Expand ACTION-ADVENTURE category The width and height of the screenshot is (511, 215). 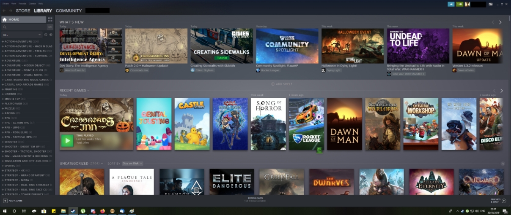(21, 41)
